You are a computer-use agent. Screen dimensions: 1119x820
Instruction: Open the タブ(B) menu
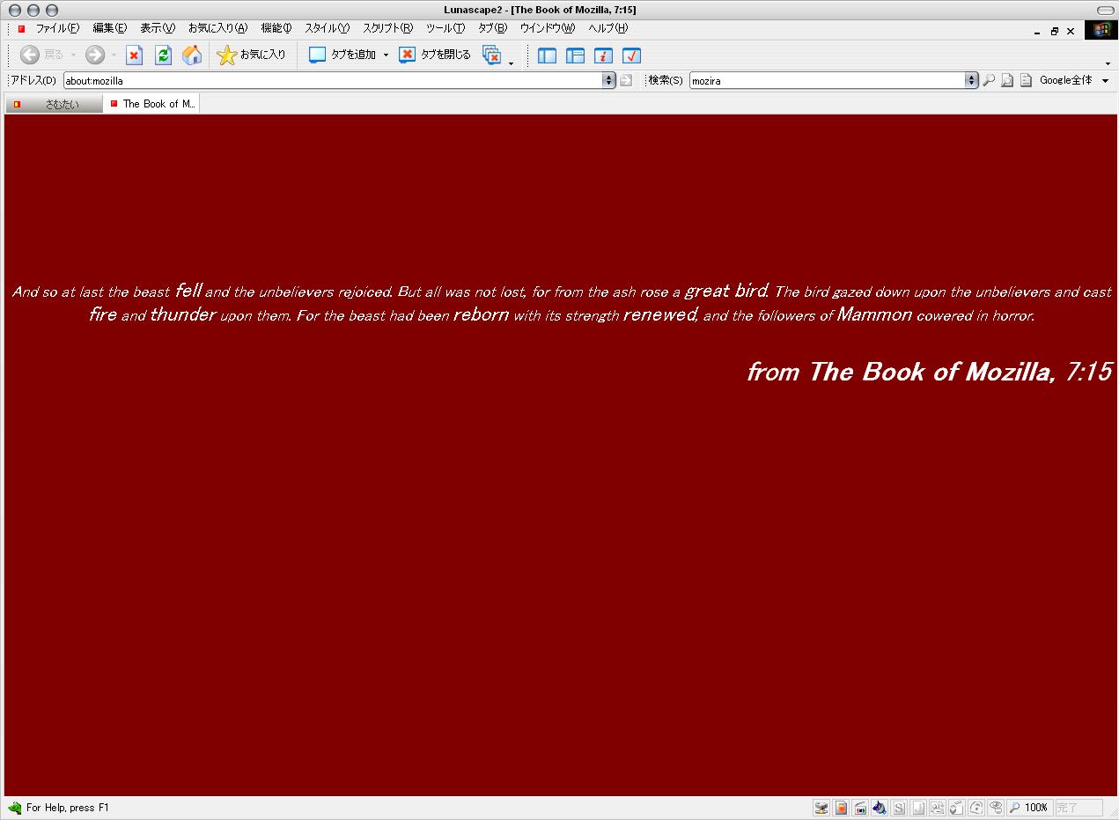point(492,29)
